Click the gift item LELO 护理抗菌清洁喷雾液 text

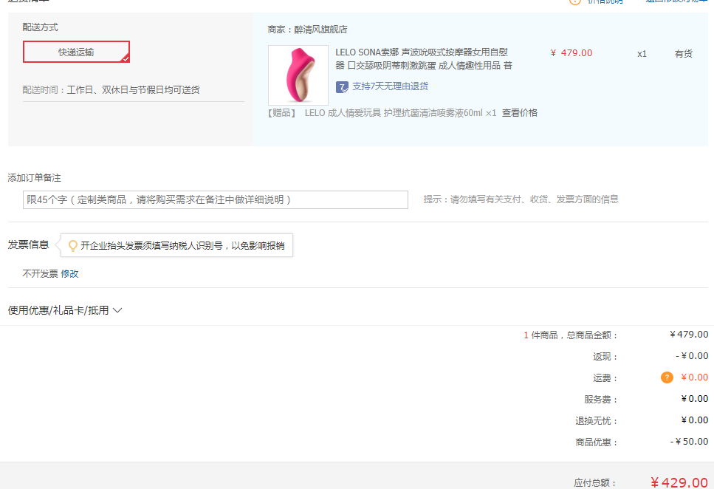[x=400, y=113]
